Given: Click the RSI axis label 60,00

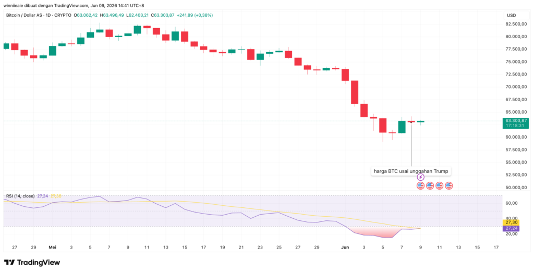Looking at the screenshot, I should [512, 203].
